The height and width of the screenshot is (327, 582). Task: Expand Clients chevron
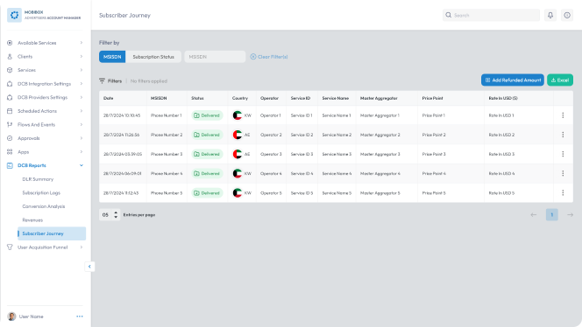coord(82,57)
